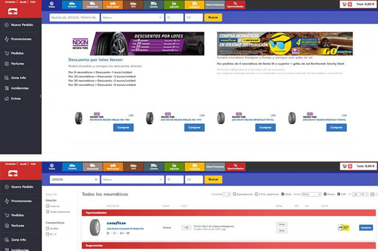The width and height of the screenshot is (378, 251).
Task: Open the Marca dropdown in top screenshot
Action: click(132, 18)
